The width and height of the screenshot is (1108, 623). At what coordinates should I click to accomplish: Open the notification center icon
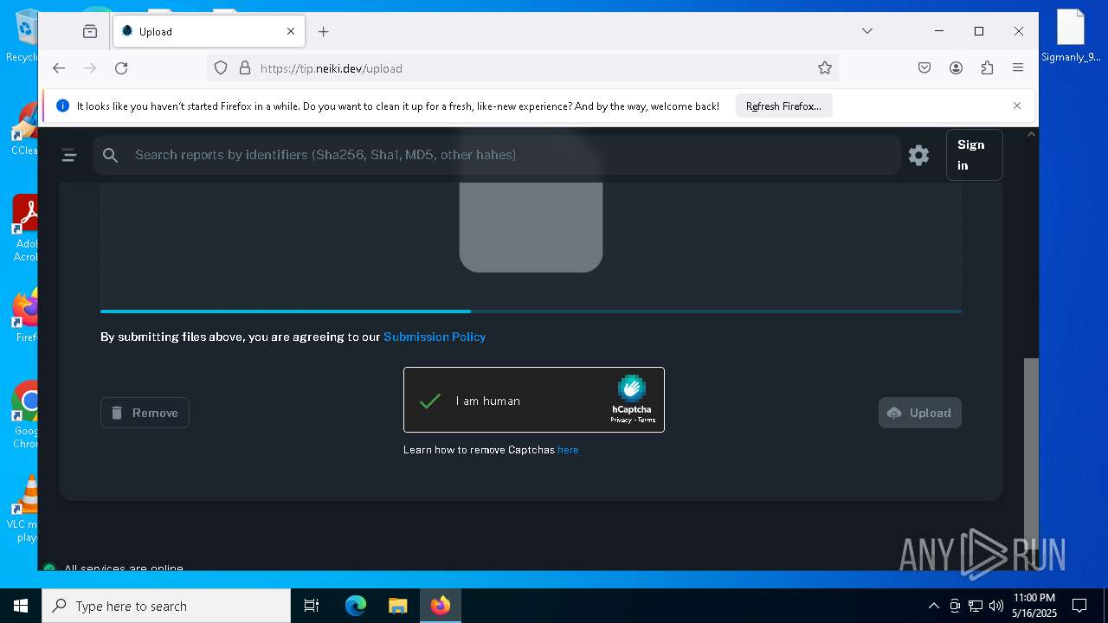click(x=1079, y=606)
